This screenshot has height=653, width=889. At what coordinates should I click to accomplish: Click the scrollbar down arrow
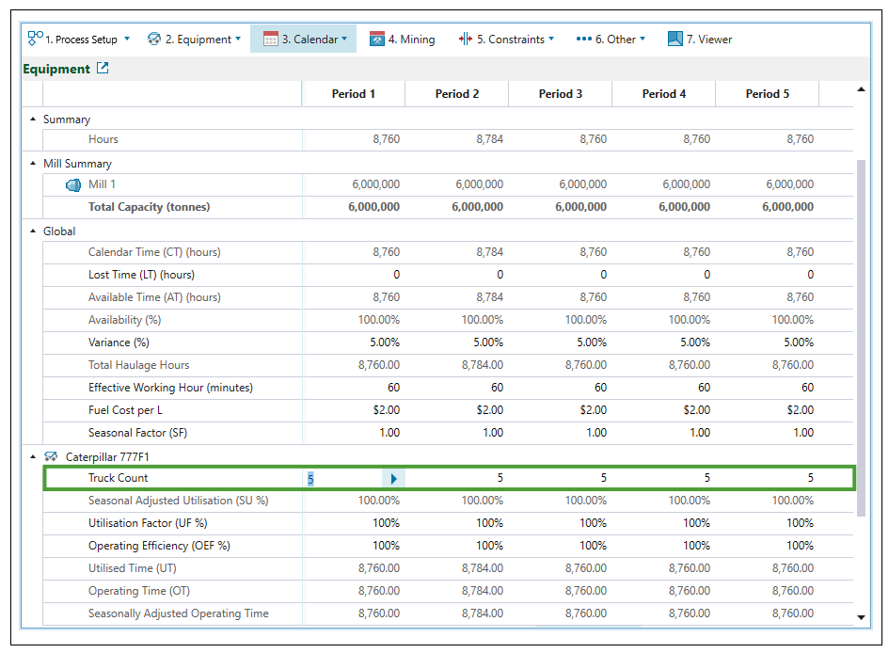[861, 617]
